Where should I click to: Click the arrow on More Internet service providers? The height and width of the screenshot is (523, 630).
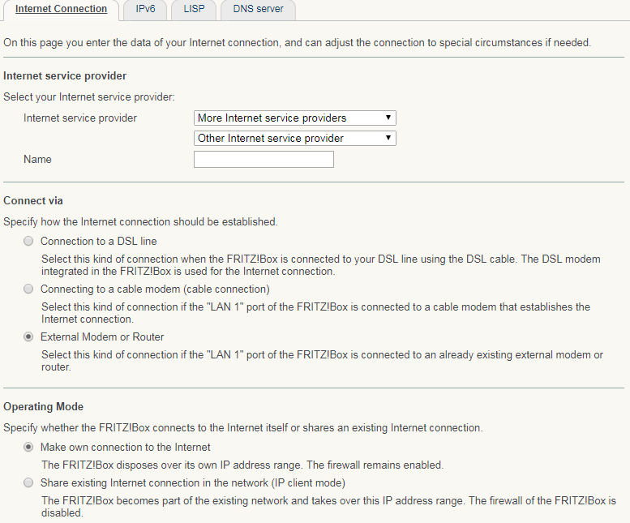[x=390, y=118]
